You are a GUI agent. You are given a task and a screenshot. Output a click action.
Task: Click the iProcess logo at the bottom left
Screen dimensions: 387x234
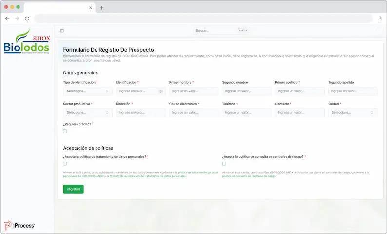pyautogui.click(x=19, y=226)
